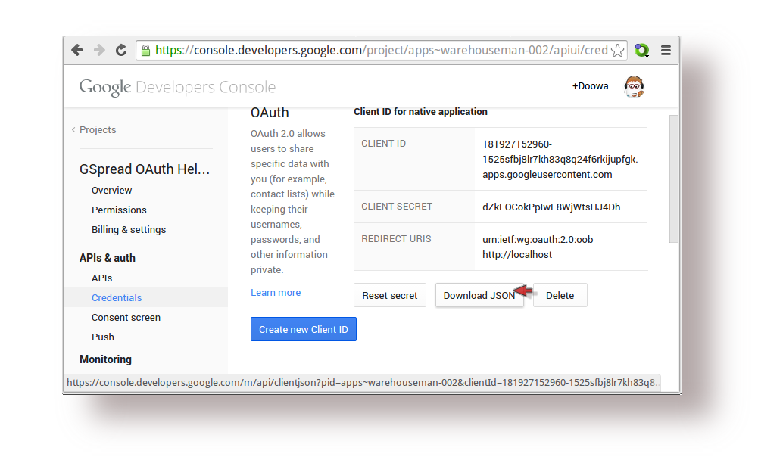758x463 pixels.
Task: Open the +Doowa profile link
Action: pyautogui.click(x=590, y=86)
